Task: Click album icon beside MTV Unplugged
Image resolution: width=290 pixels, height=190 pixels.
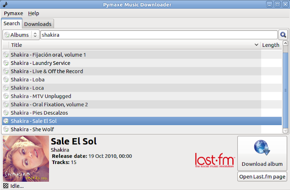Action: tap(6, 96)
